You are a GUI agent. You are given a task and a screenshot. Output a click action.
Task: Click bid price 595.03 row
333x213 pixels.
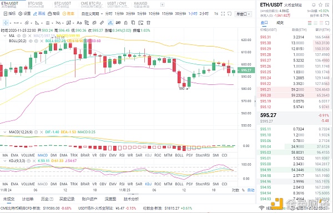295,153
